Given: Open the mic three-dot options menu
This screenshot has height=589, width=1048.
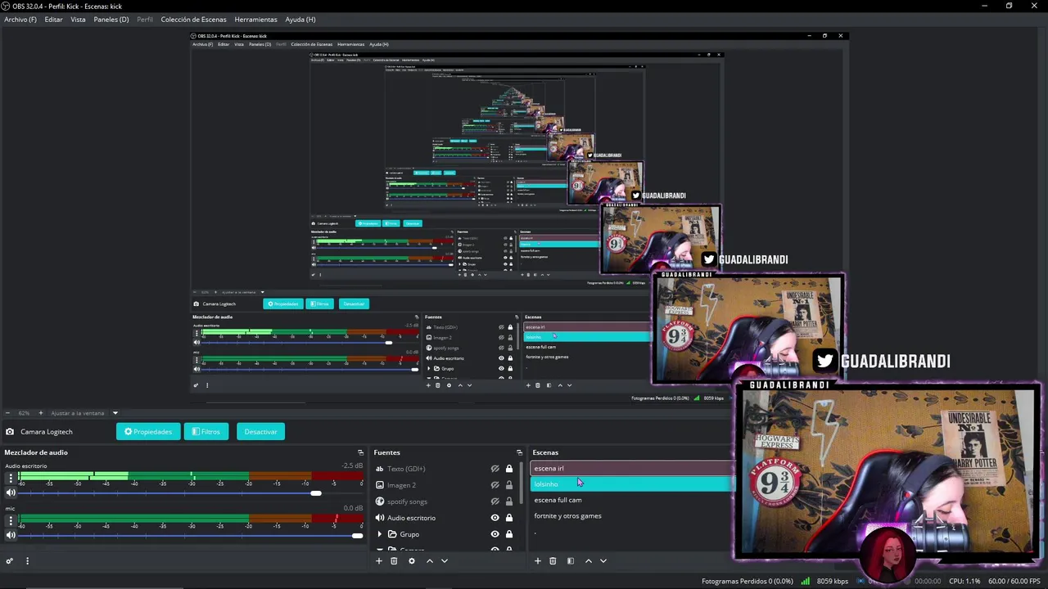Looking at the screenshot, I should click(x=11, y=519).
